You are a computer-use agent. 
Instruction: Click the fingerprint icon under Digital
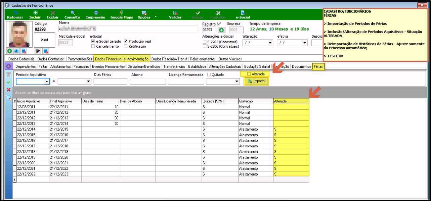click(x=38, y=51)
